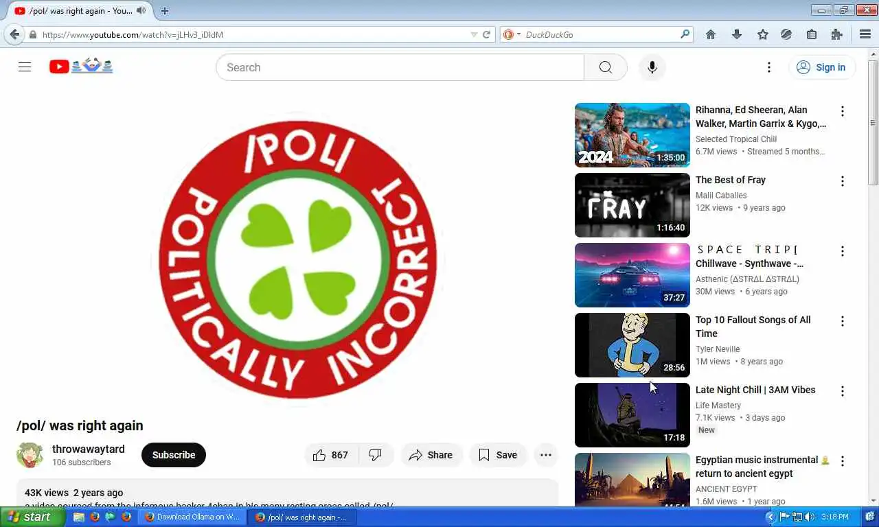The height and width of the screenshot is (527, 879).
Task: Go to YouTube home via logo
Action: [81, 67]
